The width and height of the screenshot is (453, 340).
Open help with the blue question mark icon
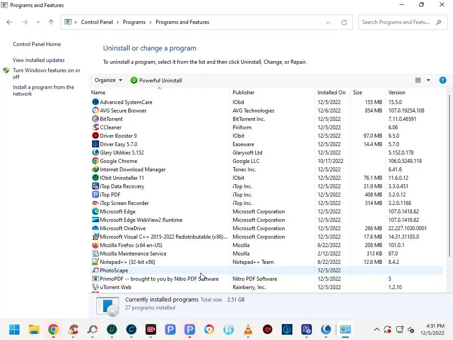pos(442,80)
